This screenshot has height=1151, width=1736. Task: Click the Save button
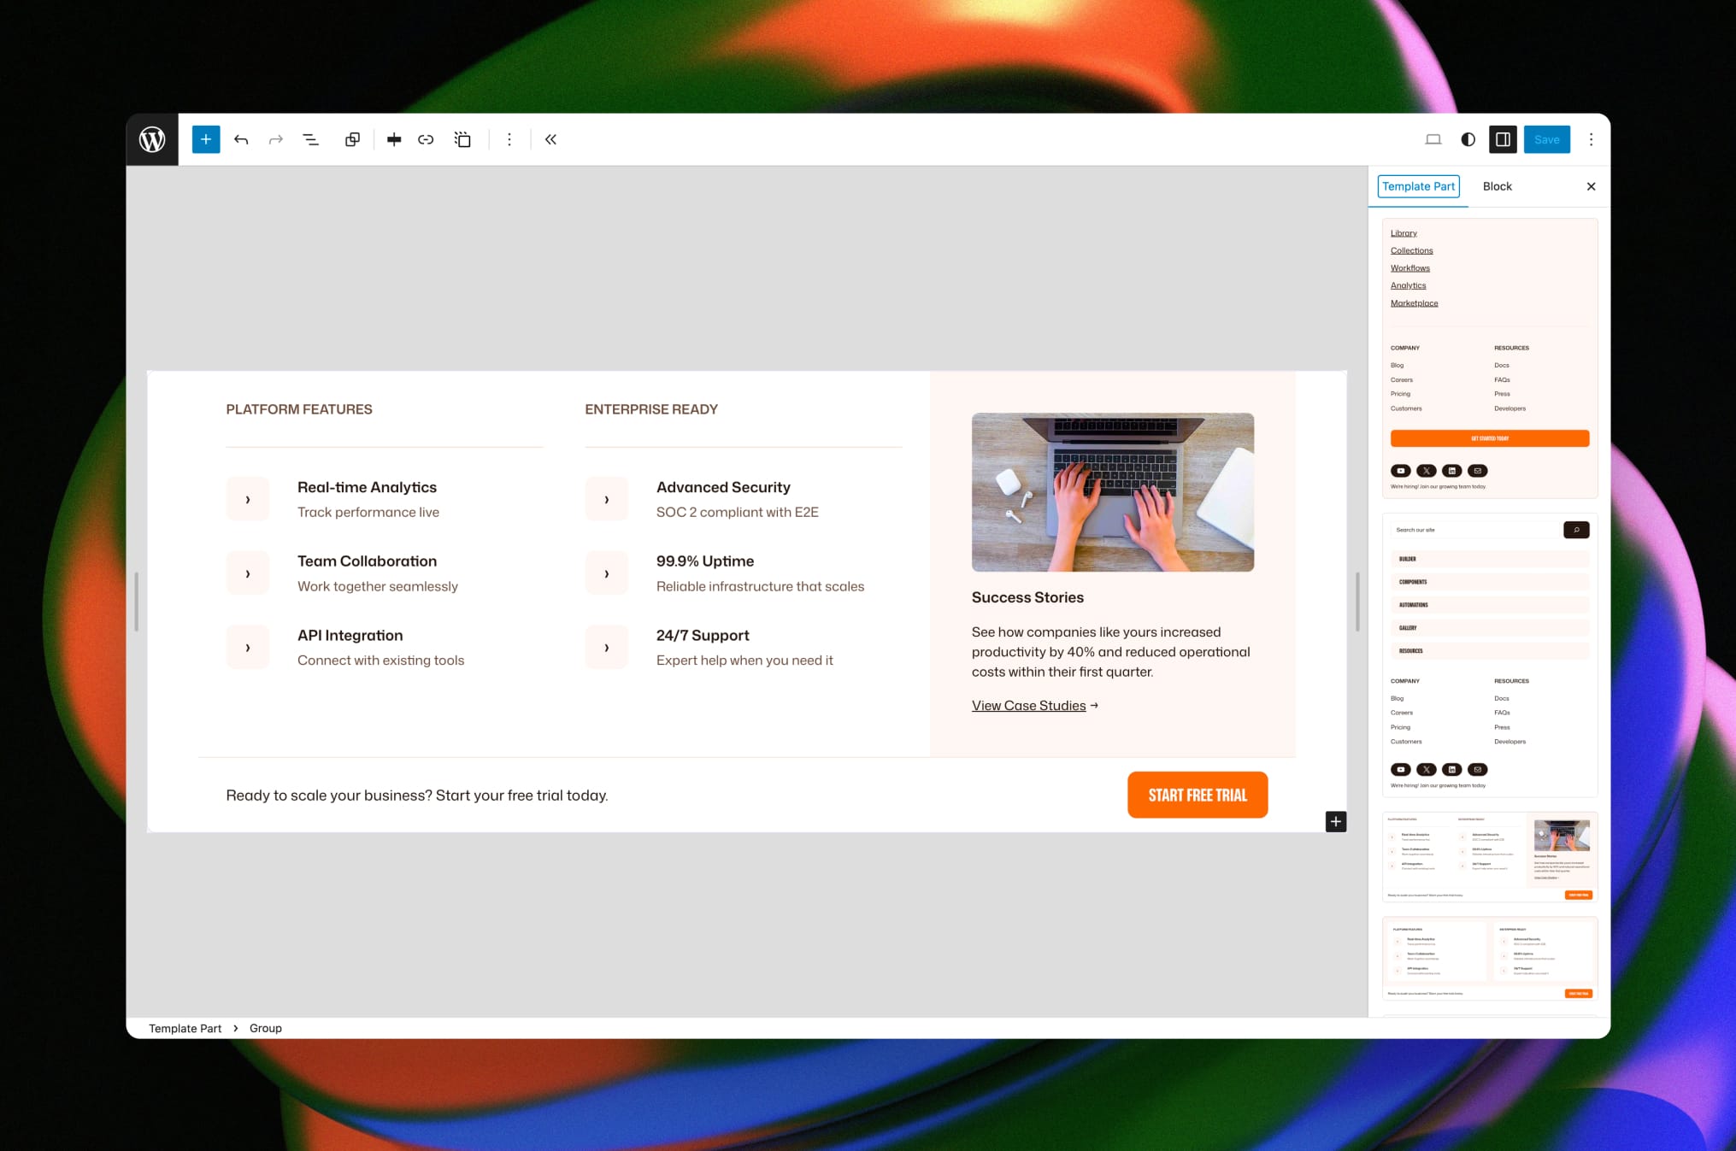coord(1546,139)
